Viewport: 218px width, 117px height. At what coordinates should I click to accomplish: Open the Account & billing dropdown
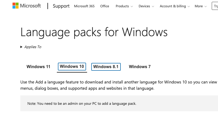pyautogui.click(x=175, y=6)
